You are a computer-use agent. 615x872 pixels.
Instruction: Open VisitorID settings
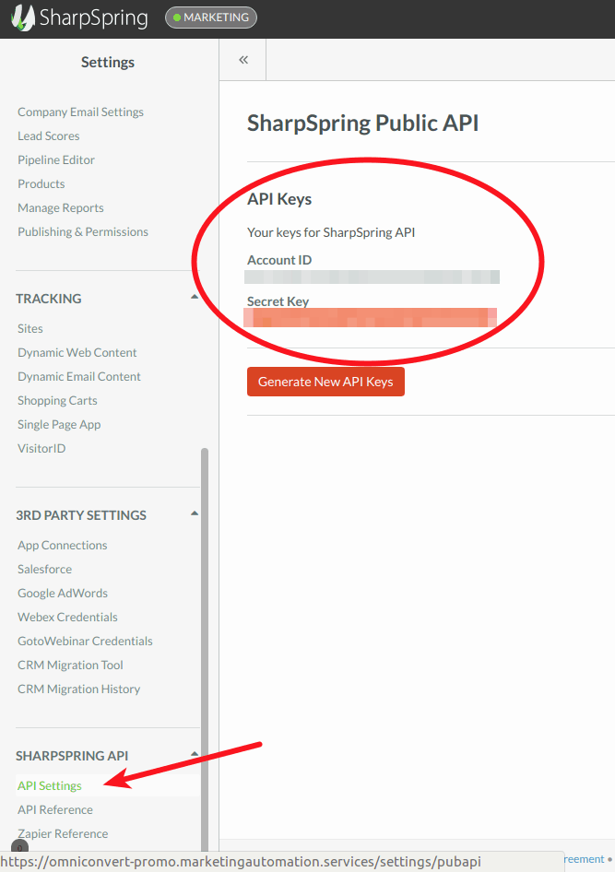coord(41,448)
